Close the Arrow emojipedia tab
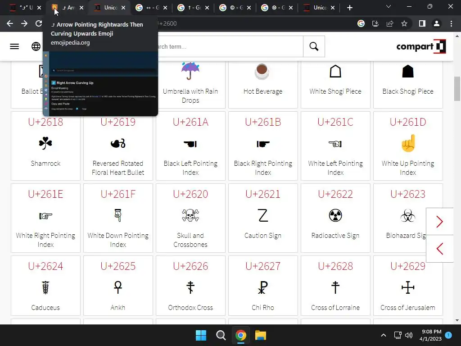 click(81, 8)
